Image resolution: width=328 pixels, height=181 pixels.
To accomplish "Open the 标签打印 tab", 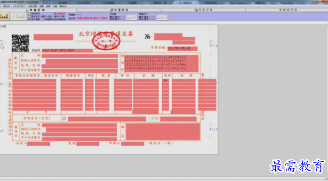I will [x=287, y=10].
